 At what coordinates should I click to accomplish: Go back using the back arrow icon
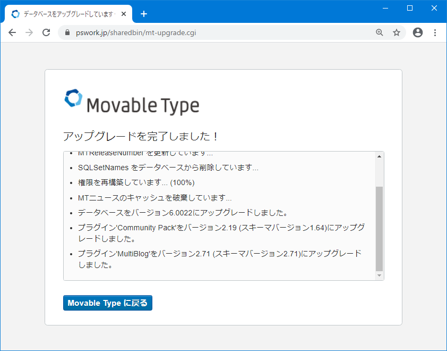pyautogui.click(x=12, y=32)
